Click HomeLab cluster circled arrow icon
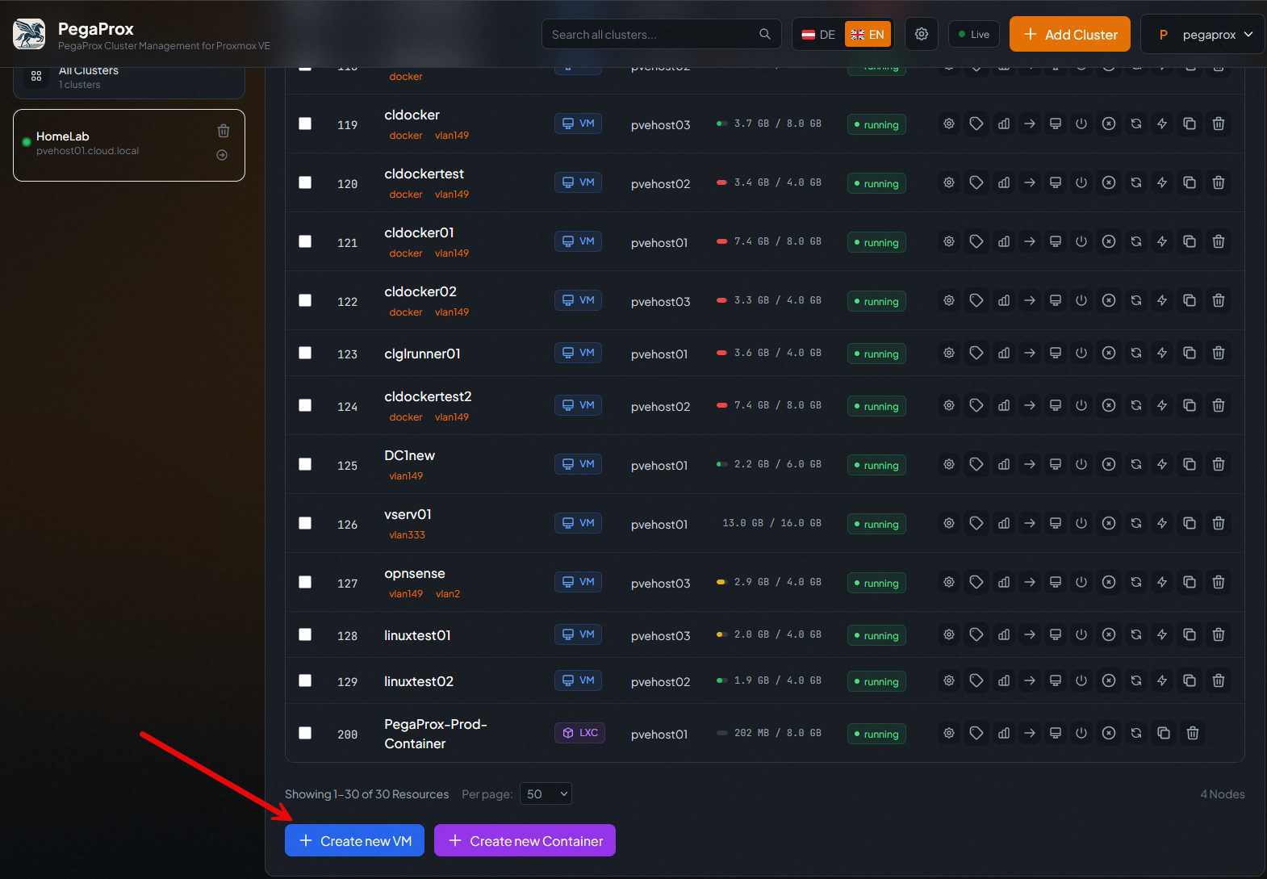Viewport: 1267px width, 879px height. (222, 155)
